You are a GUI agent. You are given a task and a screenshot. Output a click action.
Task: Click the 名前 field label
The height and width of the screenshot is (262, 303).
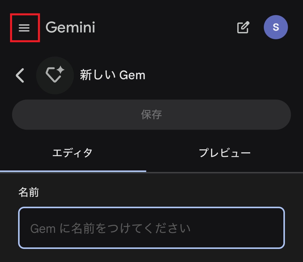click(x=29, y=192)
